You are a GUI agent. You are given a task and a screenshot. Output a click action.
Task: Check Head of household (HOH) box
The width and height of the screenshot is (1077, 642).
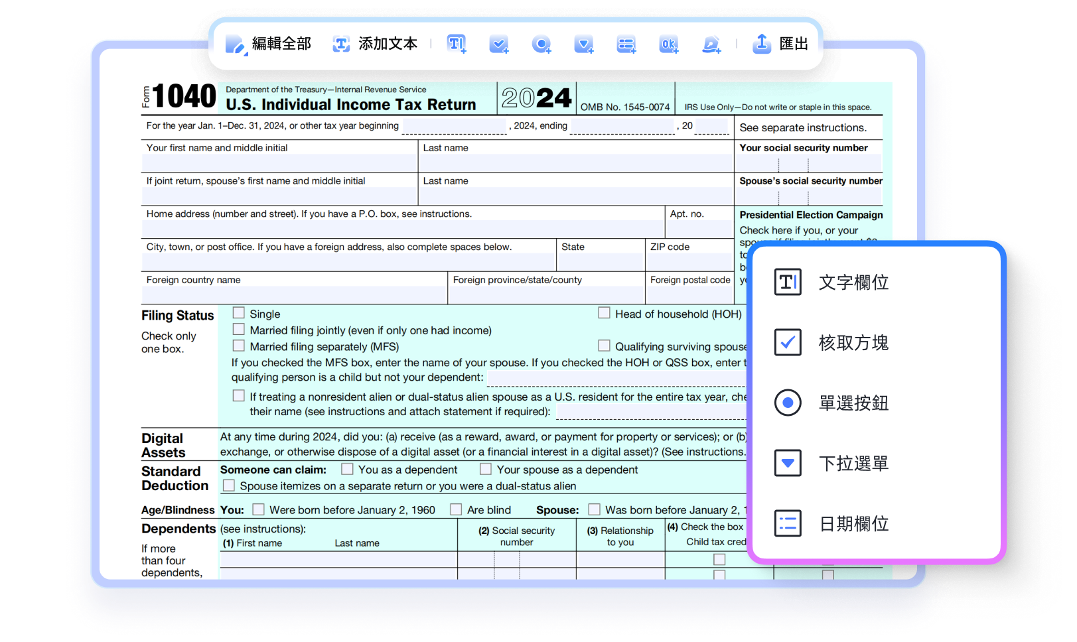tap(604, 313)
